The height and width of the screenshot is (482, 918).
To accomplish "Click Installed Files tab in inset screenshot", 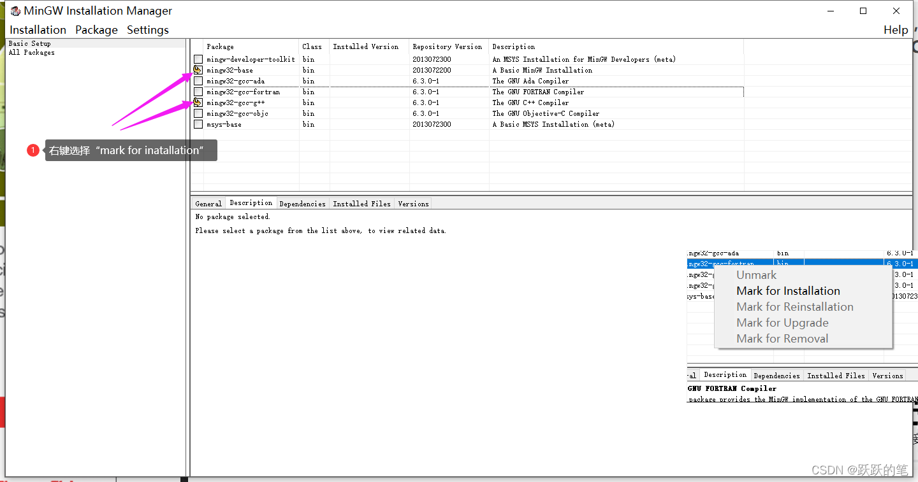I will click(x=836, y=376).
